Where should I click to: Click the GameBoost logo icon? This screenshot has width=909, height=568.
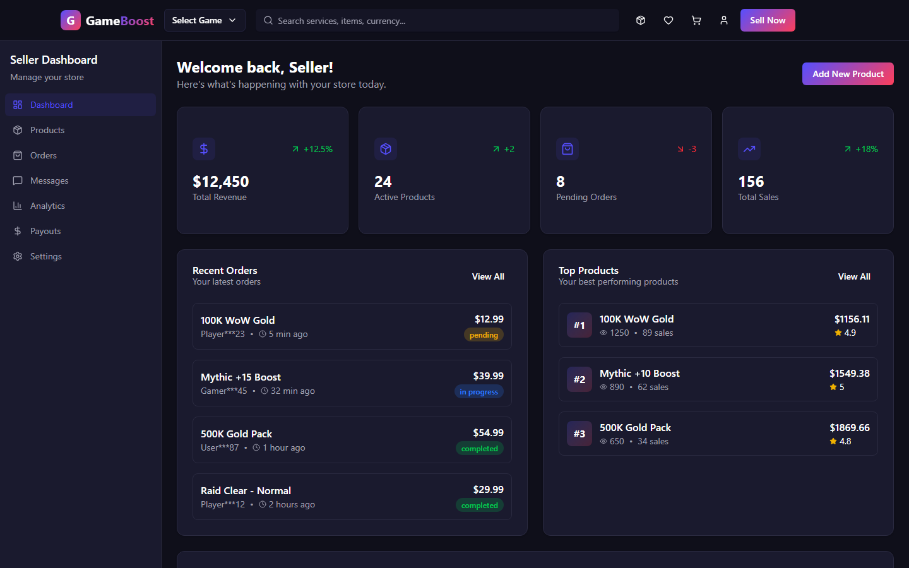pos(71,20)
